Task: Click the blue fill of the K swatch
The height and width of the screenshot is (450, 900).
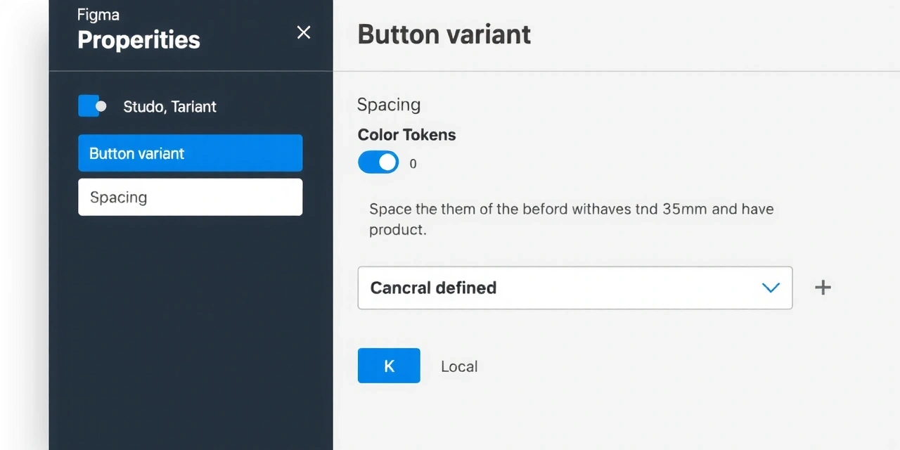Action: [389, 366]
